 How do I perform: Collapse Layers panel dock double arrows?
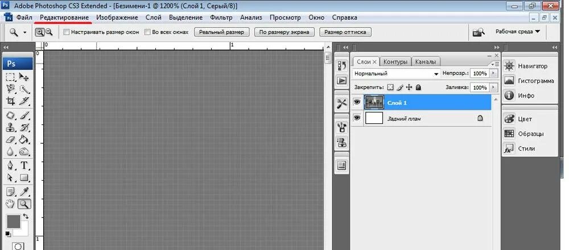click(x=496, y=47)
